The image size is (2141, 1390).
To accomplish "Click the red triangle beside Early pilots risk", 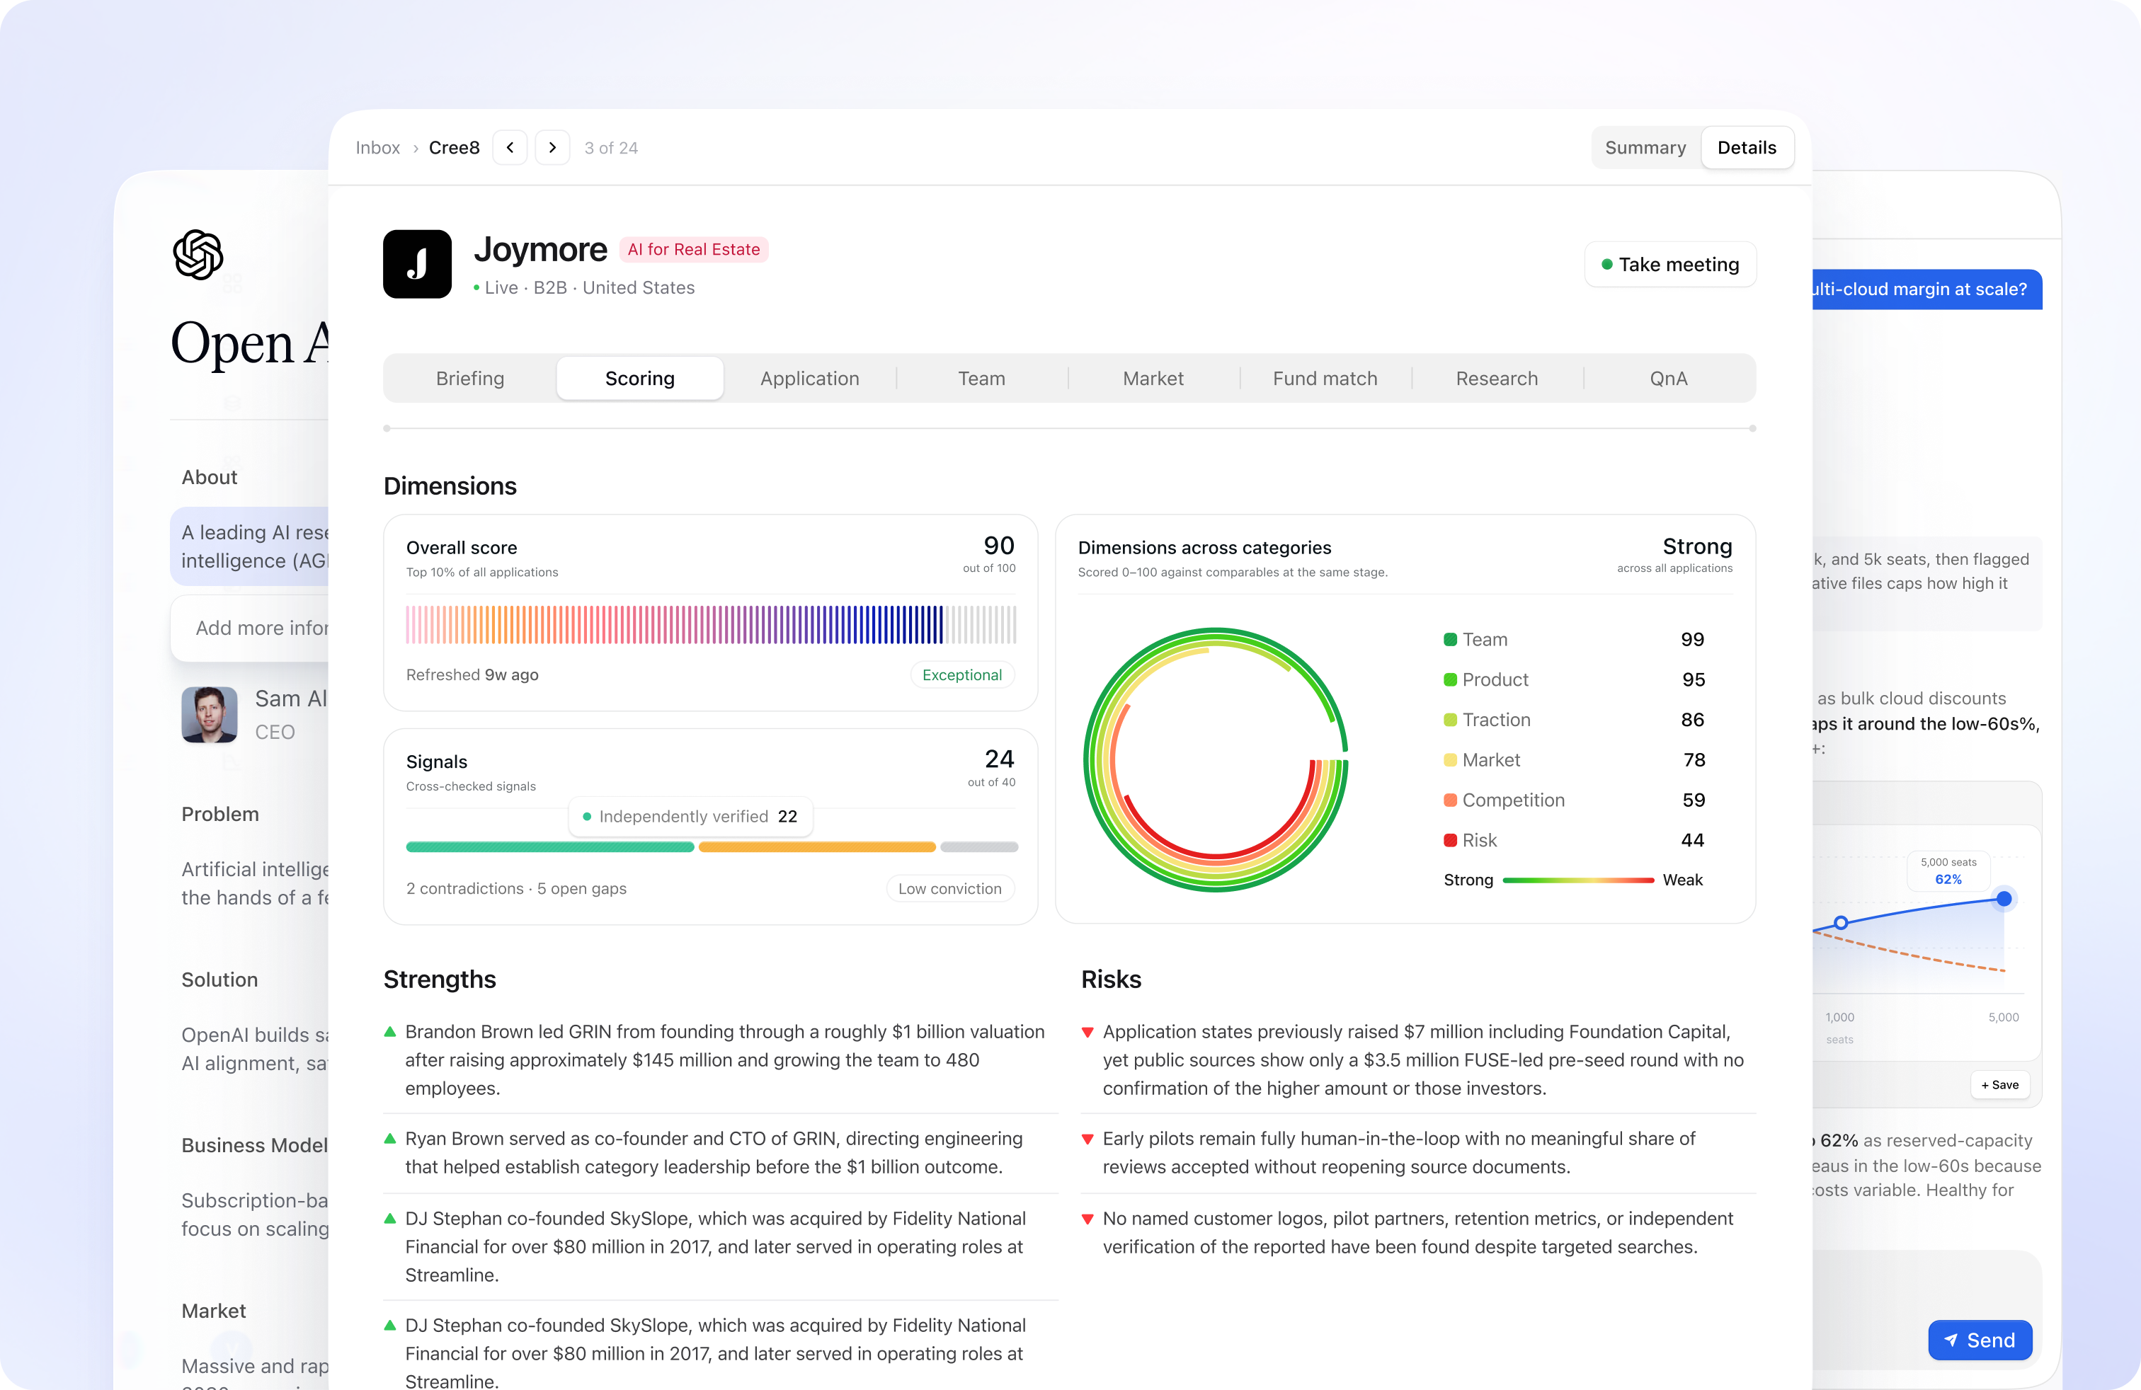I will click(1087, 1139).
